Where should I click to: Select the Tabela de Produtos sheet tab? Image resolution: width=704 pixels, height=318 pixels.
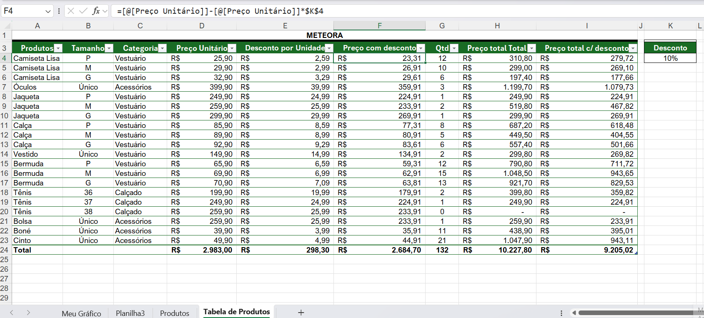pos(237,312)
